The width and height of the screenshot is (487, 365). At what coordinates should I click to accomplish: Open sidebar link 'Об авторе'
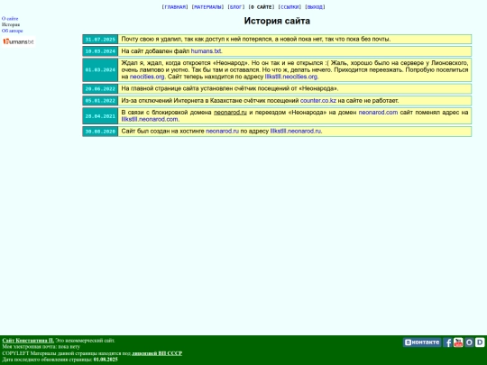12,31
